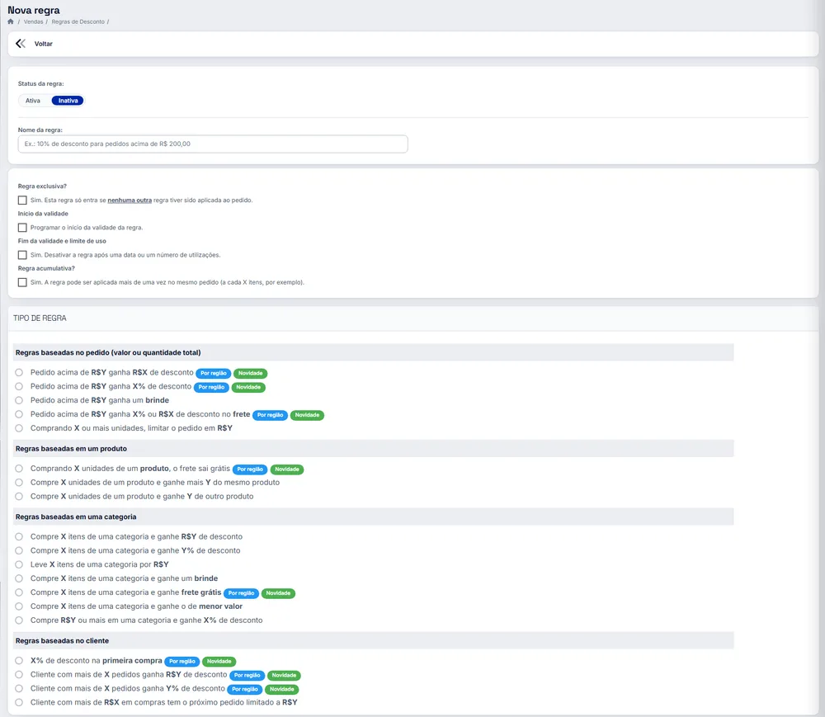Select Compre X ganhe Y de outro produto
The image size is (825, 717).
coord(19,496)
